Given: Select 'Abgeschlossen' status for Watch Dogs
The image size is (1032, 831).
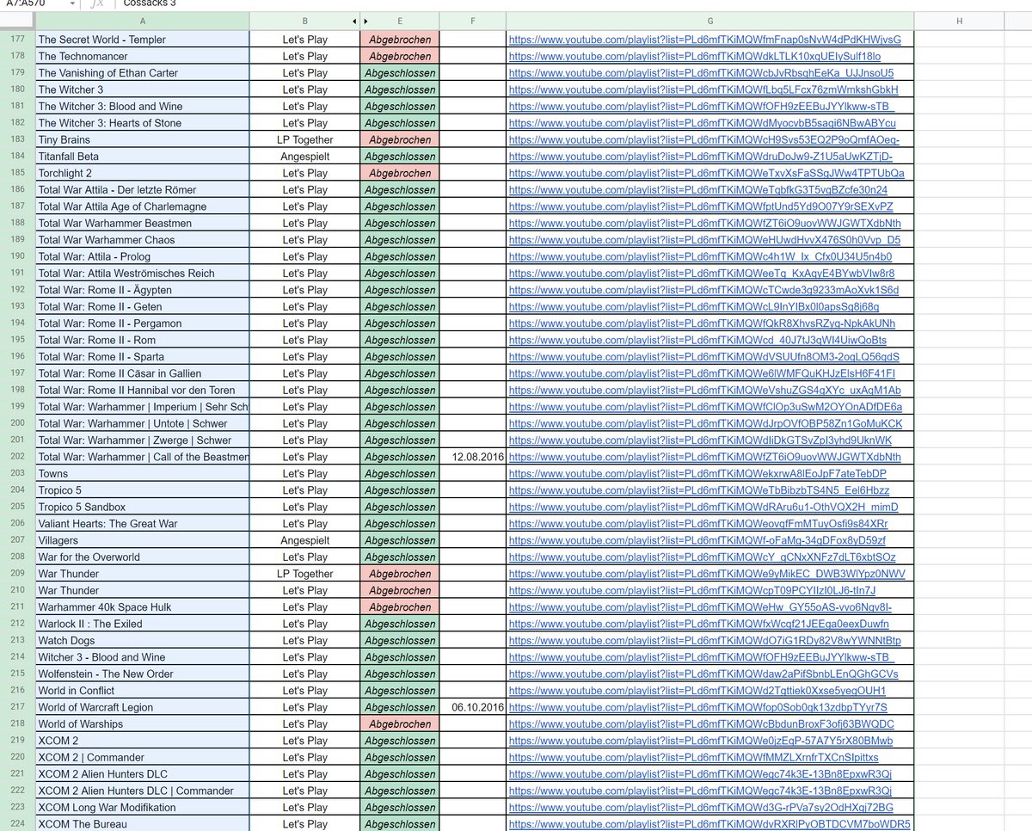Looking at the screenshot, I should point(400,640).
